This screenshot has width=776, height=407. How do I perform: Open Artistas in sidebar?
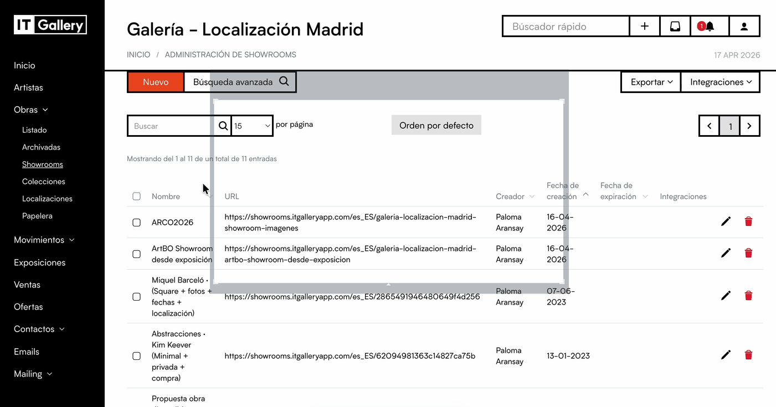coord(28,87)
